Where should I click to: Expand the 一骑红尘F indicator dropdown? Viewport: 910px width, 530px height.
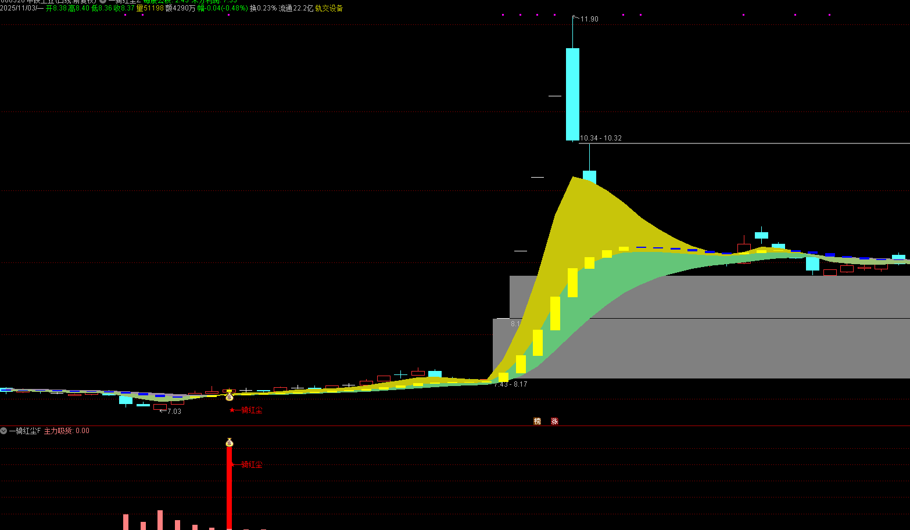(3, 431)
